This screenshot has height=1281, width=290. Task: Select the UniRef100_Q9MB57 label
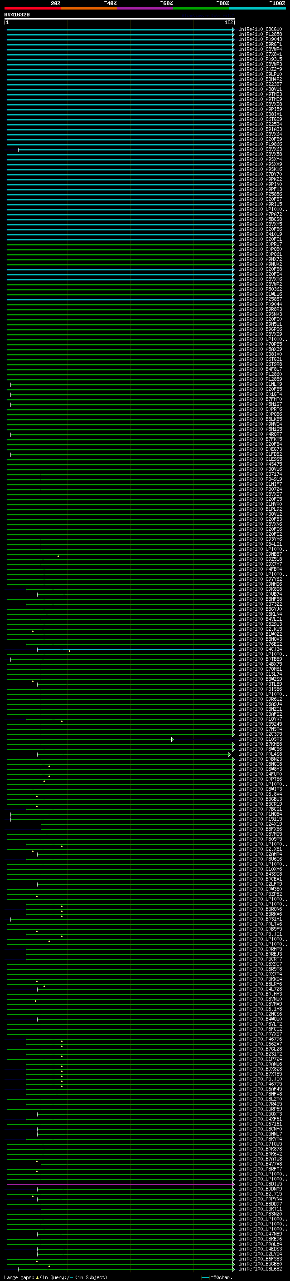pos(260,554)
